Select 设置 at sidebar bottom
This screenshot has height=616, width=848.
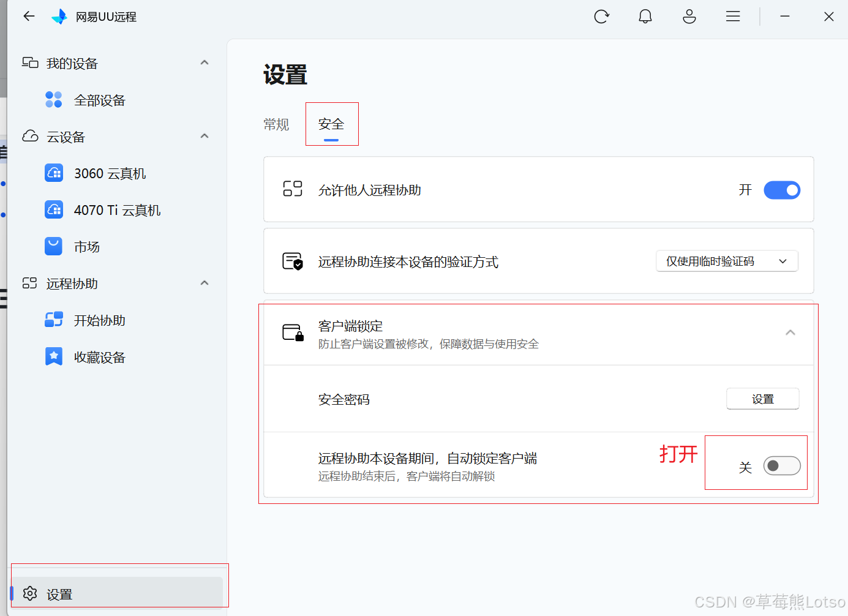coord(118,593)
